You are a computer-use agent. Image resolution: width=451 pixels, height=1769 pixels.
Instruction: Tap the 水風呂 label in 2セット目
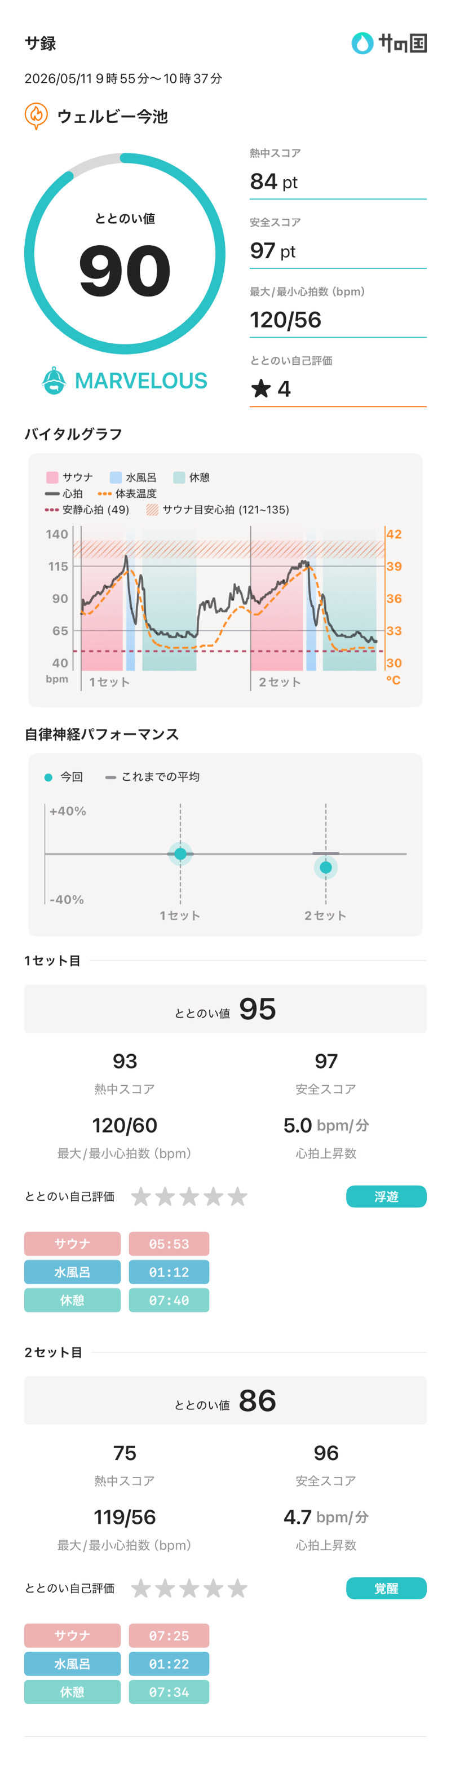click(72, 1663)
